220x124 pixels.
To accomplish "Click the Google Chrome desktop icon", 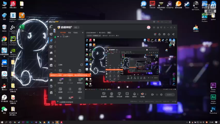I will coord(4,41).
